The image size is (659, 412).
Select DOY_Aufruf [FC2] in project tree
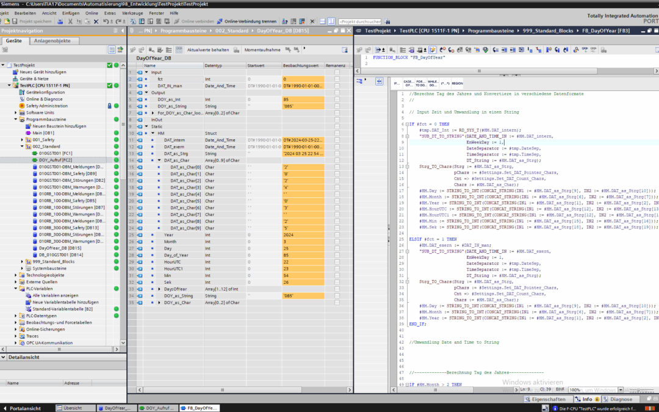(x=55, y=160)
